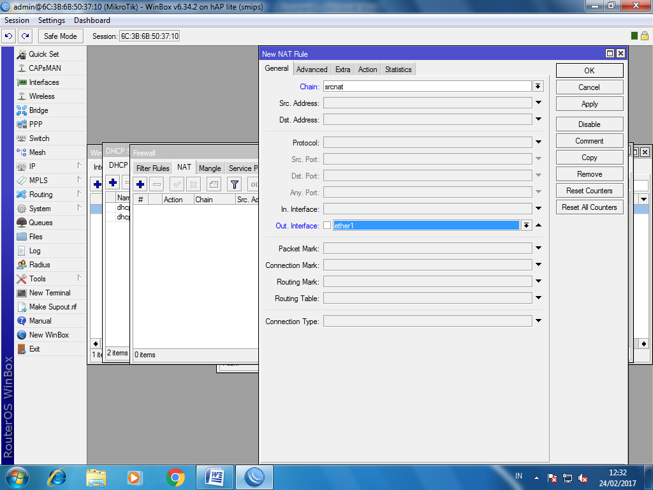Expand the Dst. Address field
The width and height of the screenshot is (653, 490).
point(538,119)
